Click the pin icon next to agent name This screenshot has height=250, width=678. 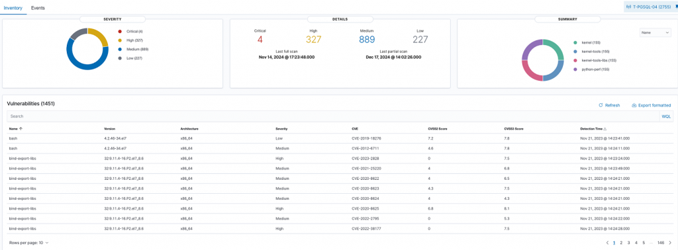click(x=676, y=7)
